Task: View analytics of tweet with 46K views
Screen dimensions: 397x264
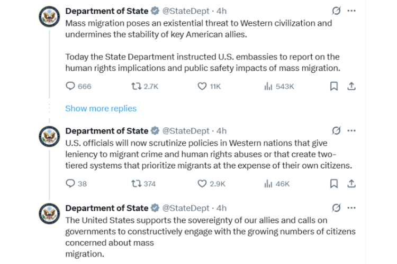Action: point(268,184)
